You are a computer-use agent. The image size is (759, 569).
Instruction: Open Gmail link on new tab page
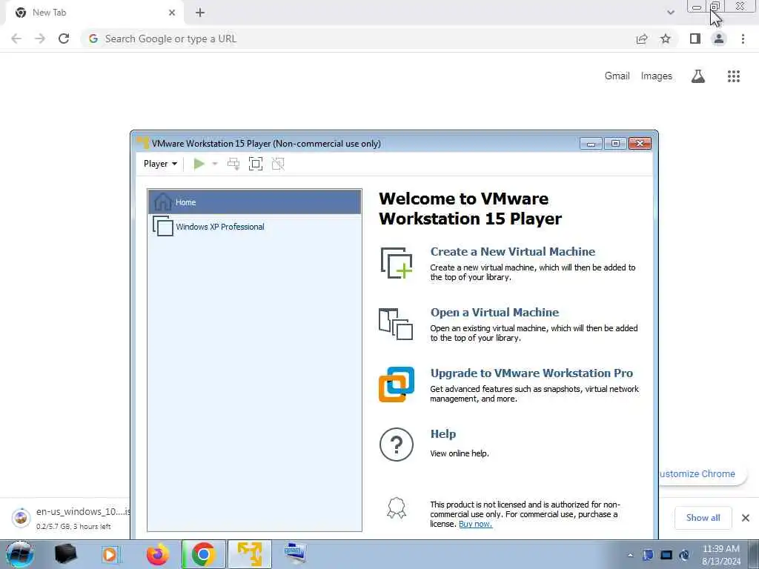pyautogui.click(x=617, y=76)
